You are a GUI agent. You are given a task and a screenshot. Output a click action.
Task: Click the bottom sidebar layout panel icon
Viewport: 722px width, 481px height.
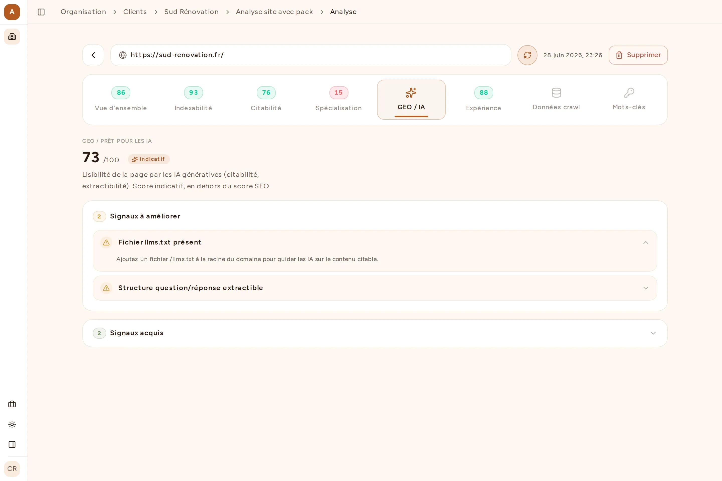[12, 444]
